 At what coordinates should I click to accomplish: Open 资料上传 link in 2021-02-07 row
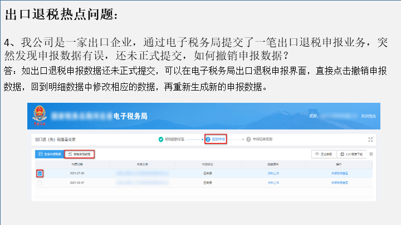273,183
